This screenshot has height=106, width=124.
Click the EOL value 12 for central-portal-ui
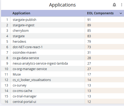[89, 102]
